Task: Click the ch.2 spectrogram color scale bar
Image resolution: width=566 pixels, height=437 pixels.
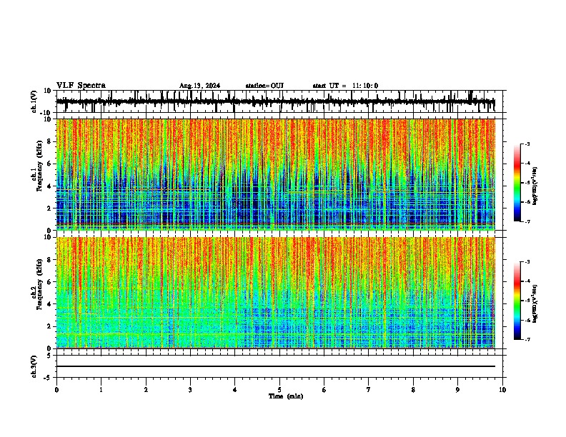Action: (x=517, y=301)
